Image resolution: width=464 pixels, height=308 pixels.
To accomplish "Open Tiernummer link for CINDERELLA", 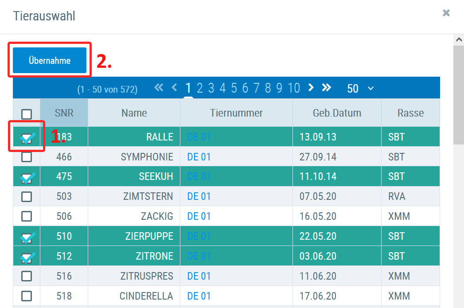I will pyautogui.click(x=199, y=296).
